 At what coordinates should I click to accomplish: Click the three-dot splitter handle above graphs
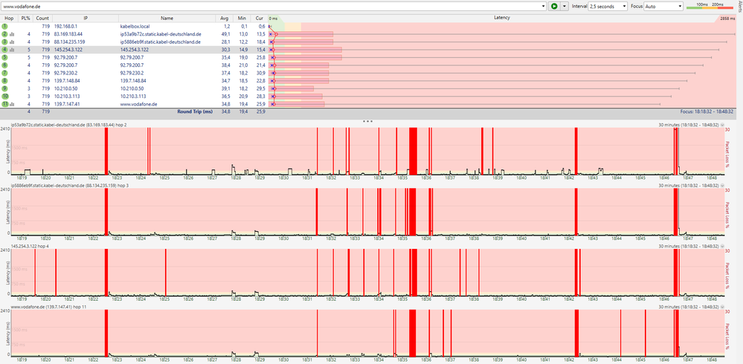tap(367, 120)
